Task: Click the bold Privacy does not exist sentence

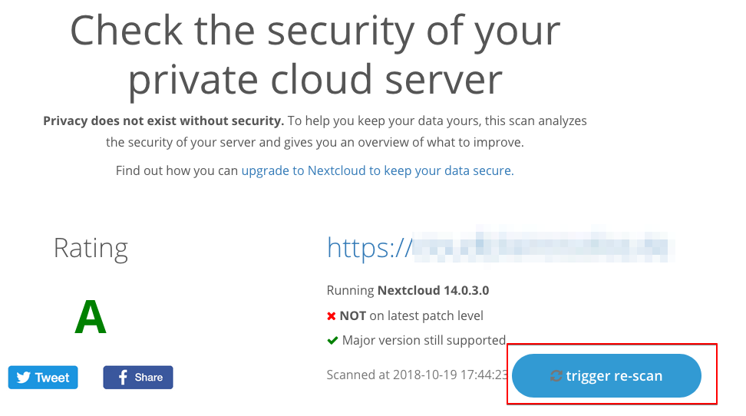Action: tap(163, 121)
